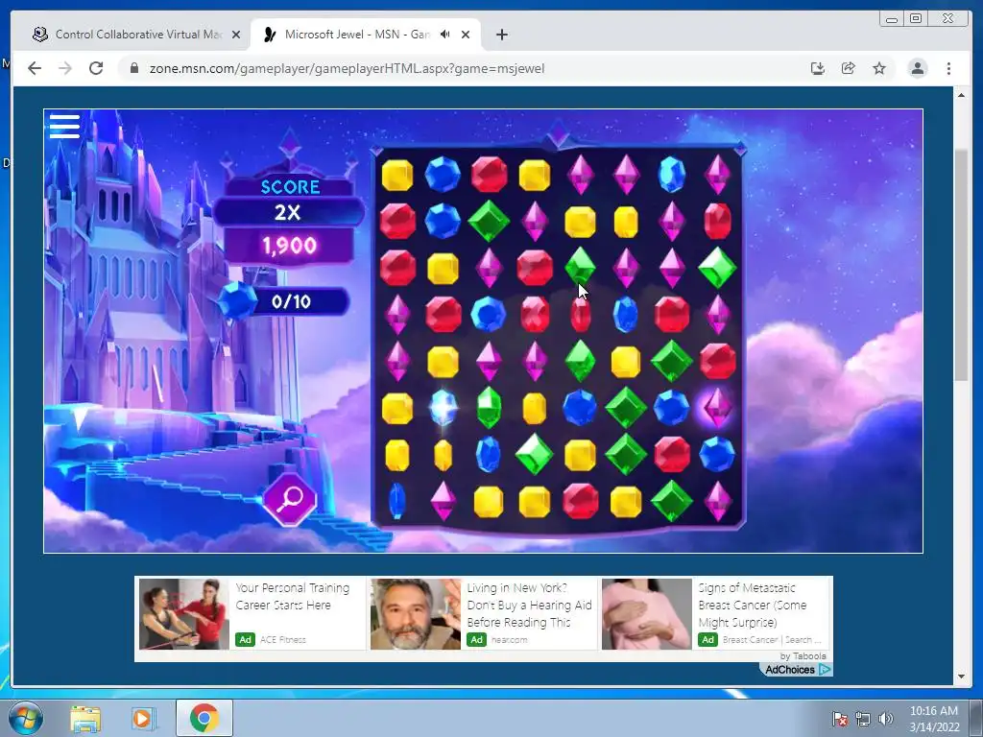Viewport: 983px width, 737px height.
Task: Select the pink gem in top-right corner
Action: [x=717, y=175]
